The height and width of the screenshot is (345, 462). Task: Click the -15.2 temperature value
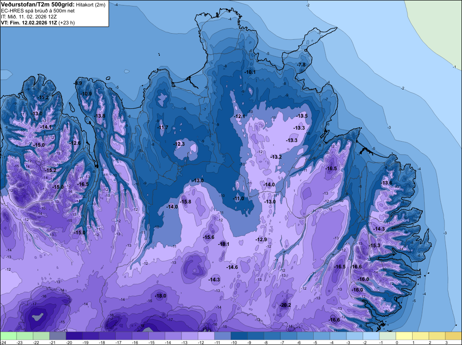click(x=50, y=170)
